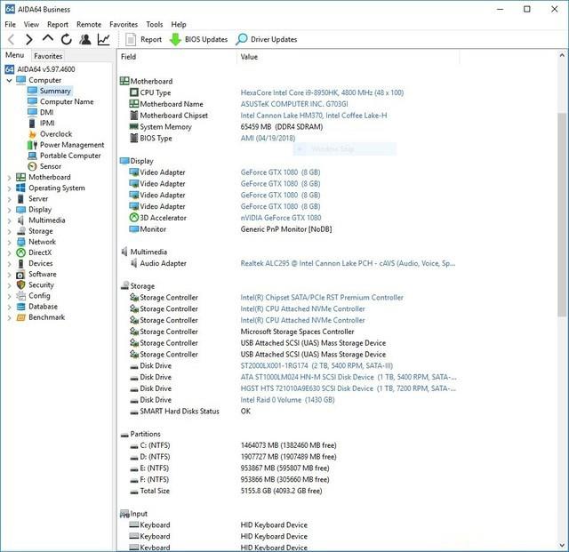Open the Tools menu
This screenshot has width=569, height=552.
click(x=154, y=24)
